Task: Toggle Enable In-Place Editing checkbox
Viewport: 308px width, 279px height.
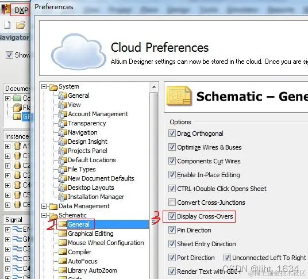Action: coord(172,175)
